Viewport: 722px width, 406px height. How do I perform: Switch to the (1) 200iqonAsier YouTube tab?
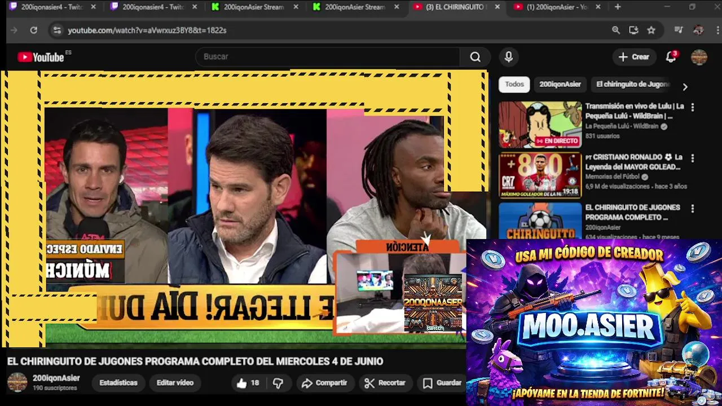click(x=557, y=7)
